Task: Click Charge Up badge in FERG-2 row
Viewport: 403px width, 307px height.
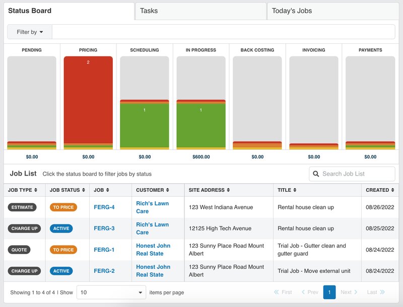Action: coord(24,271)
